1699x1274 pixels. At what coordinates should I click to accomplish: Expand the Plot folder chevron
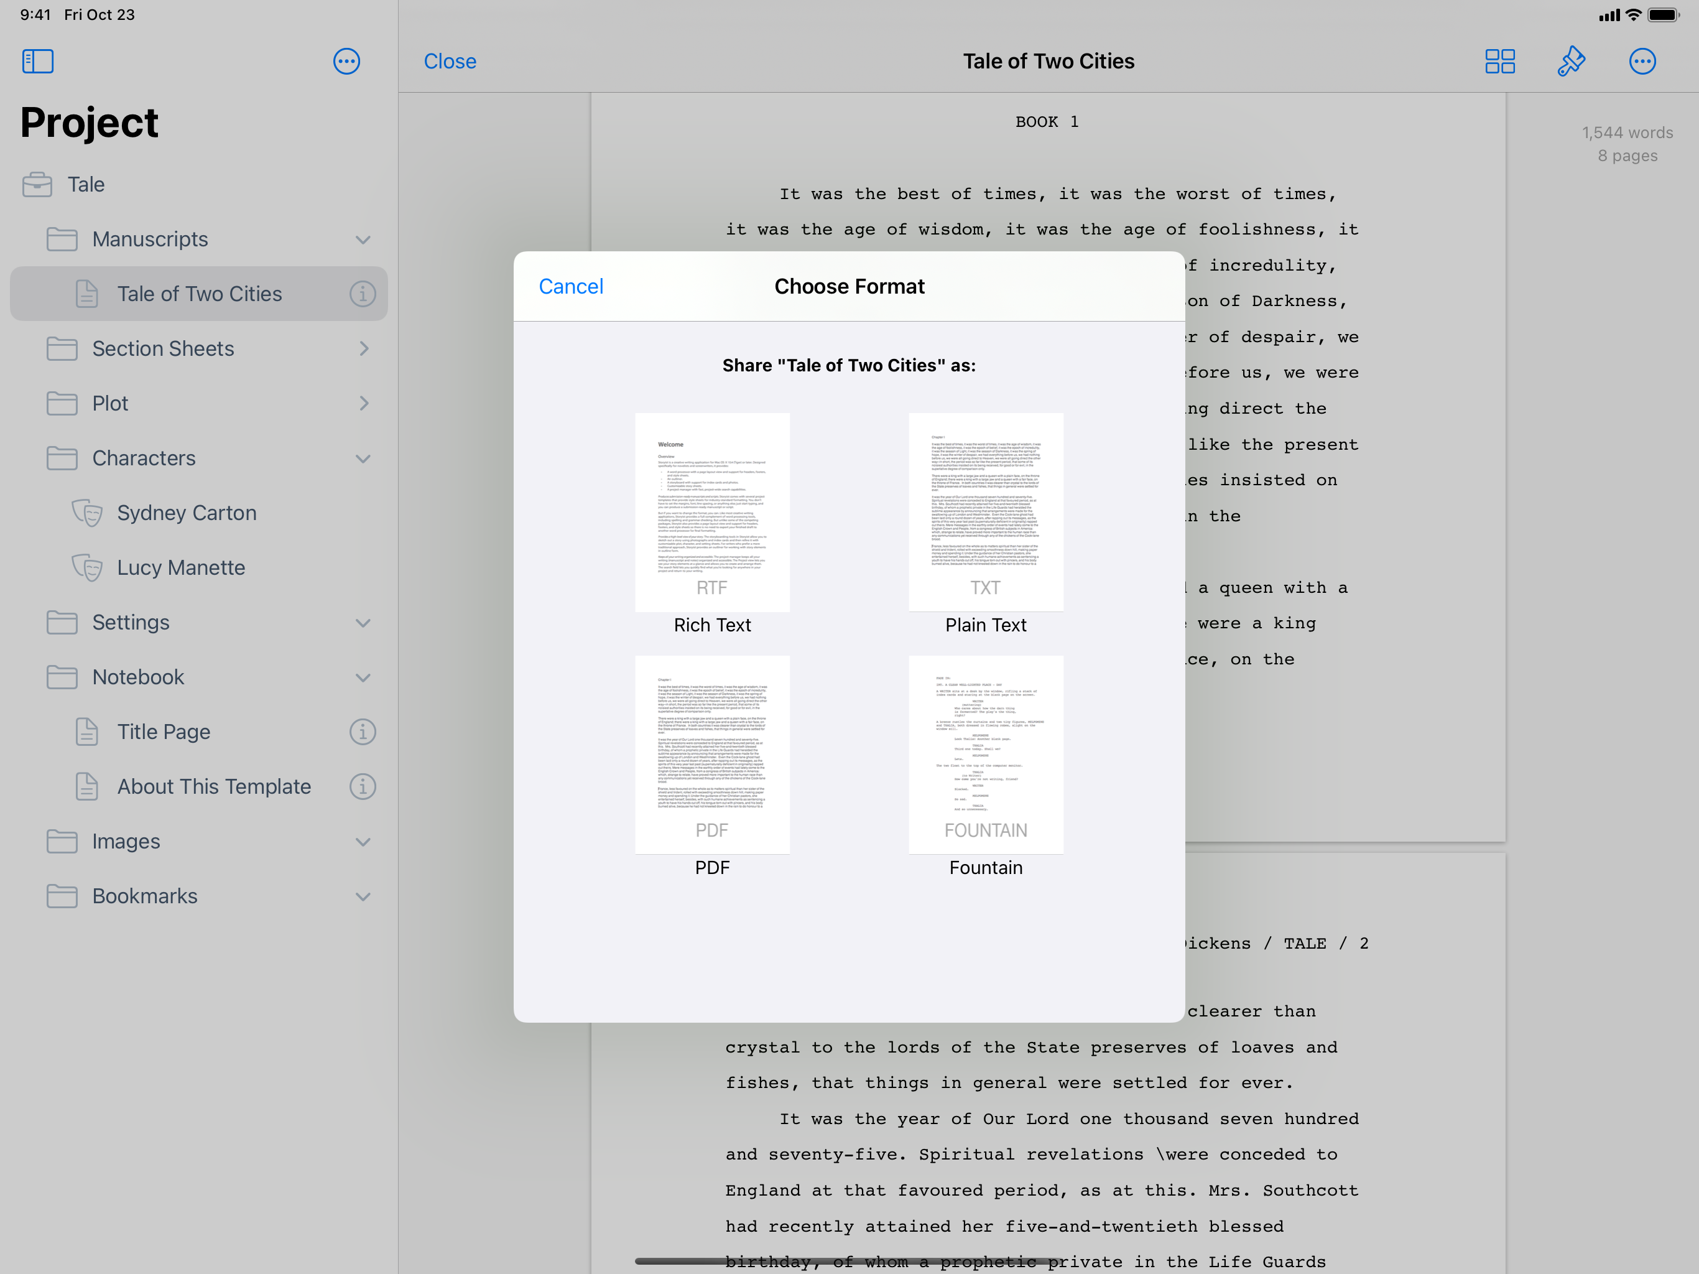[x=364, y=402]
